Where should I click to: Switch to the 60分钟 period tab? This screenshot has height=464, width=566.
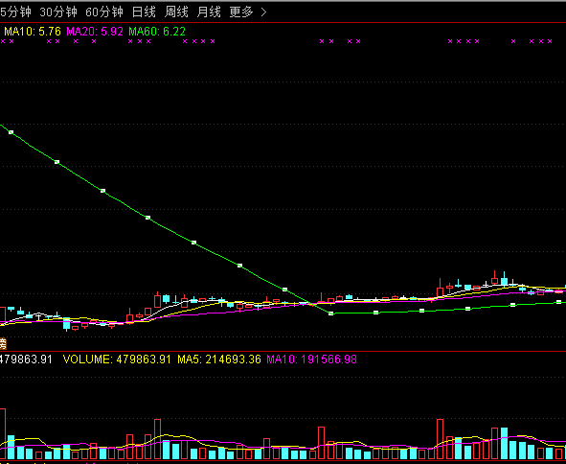(104, 12)
